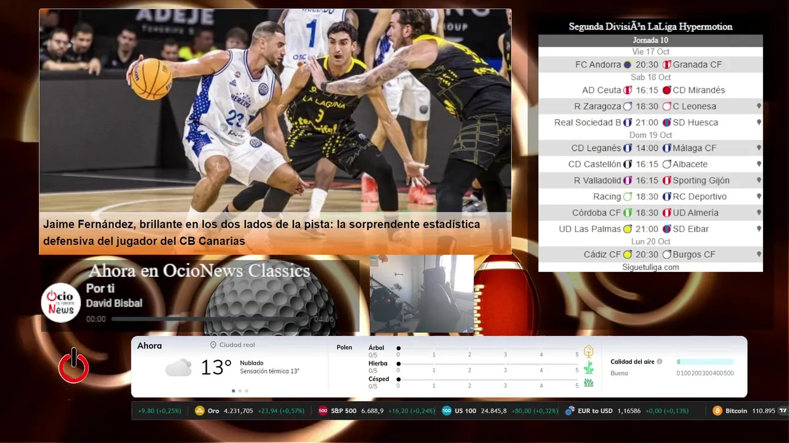Click the red power button icon
The image size is (789, 443).
click(74, 365)
